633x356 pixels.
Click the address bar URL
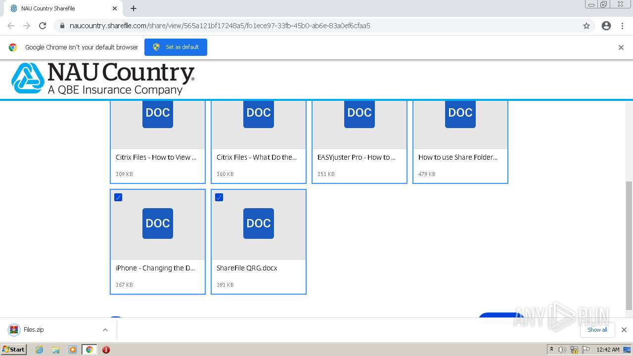click(x=220, y=26)
